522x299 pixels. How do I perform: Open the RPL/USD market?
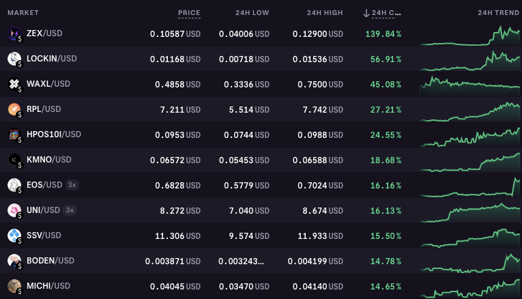44,109
